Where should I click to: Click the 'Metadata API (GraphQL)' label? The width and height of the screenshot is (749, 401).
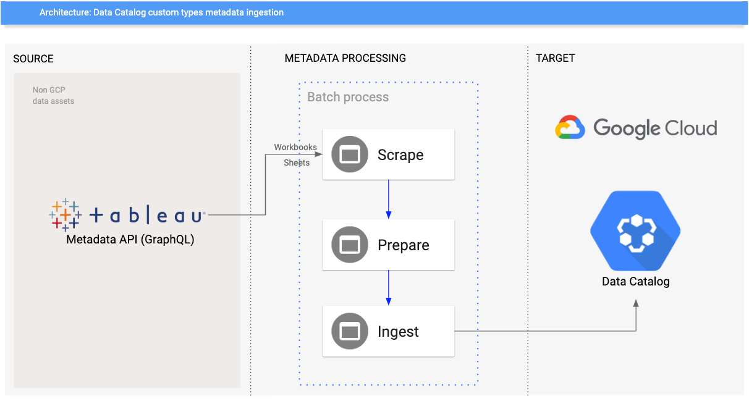click(x=130, y=240)
